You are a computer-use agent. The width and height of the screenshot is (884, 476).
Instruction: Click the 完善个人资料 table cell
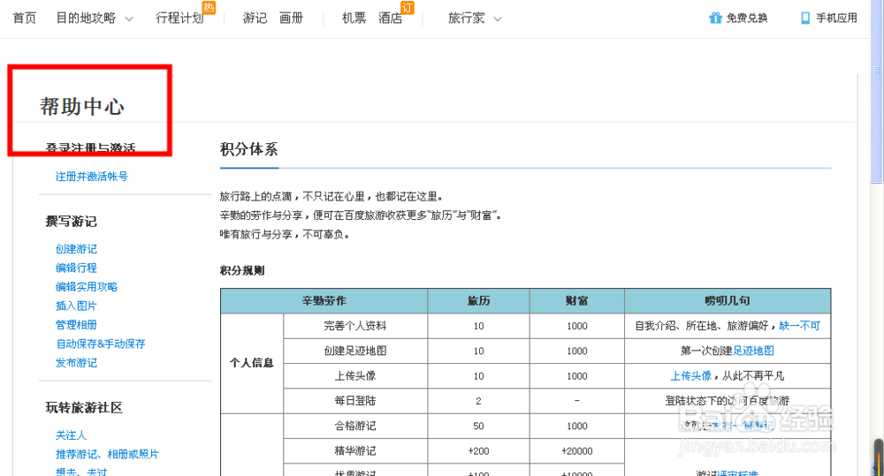(355, 326)
